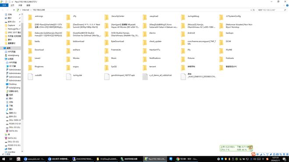Open the sogou folder

point(73,68)
